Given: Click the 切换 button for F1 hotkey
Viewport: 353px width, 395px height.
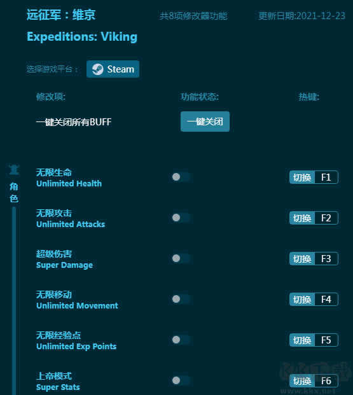Looking at the screenshot, I should pyautogui.click(x=302, y=177).
